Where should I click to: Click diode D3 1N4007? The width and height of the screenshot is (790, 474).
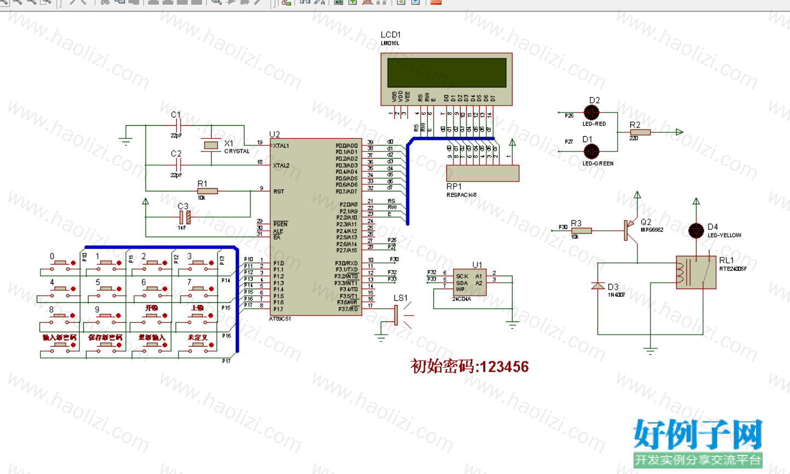598,286
